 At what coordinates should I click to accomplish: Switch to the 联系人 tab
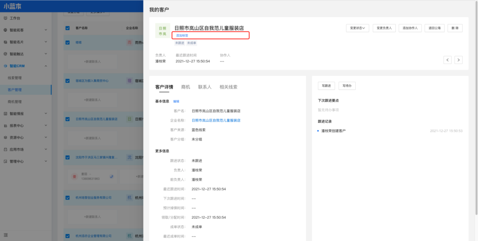click(x=204, y=87)
